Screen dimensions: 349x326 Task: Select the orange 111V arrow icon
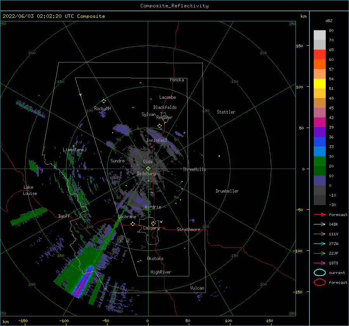(x=320, y=234)
